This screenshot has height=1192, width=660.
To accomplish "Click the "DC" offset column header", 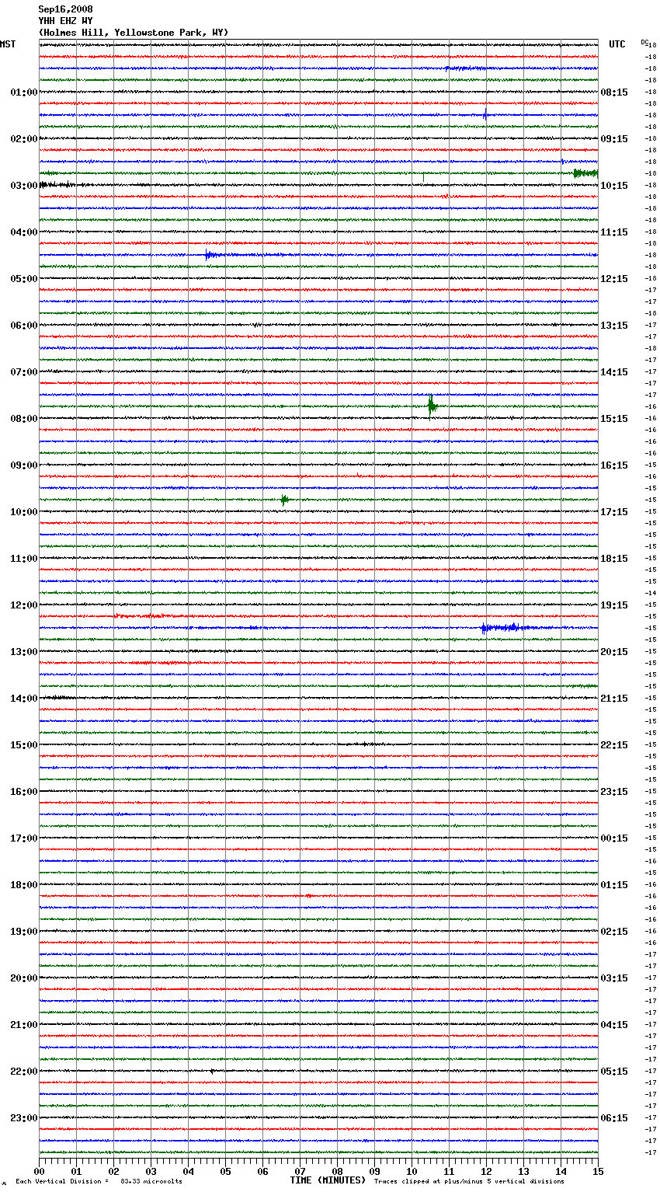I will point(644,42).
